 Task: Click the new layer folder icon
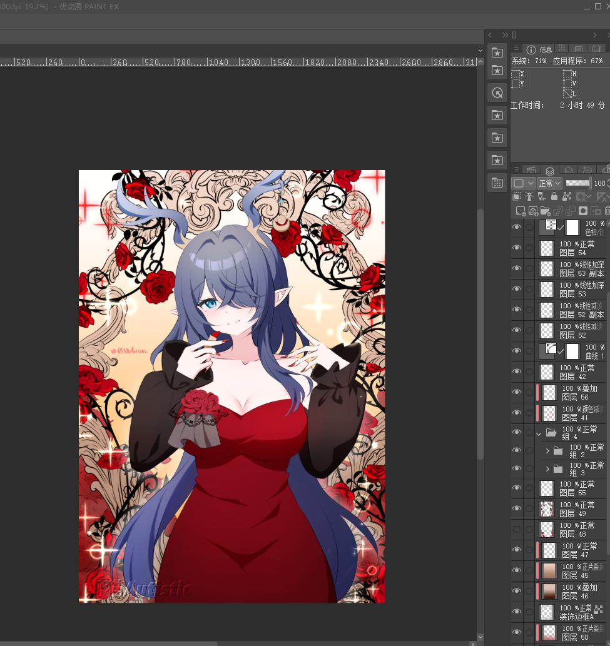[x=545, y=211]
